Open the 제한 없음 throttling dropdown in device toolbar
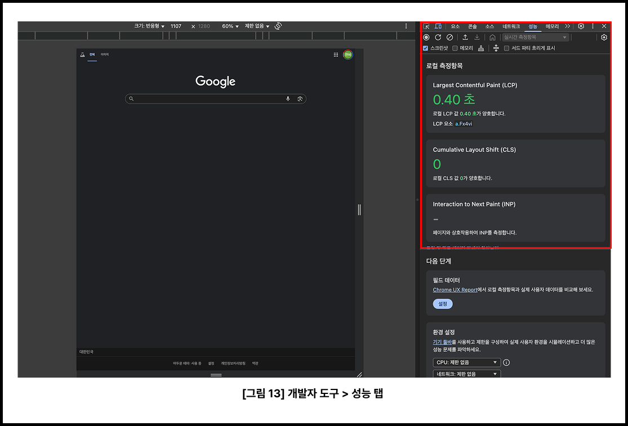The image size is (628, 426). pos(257,26)
